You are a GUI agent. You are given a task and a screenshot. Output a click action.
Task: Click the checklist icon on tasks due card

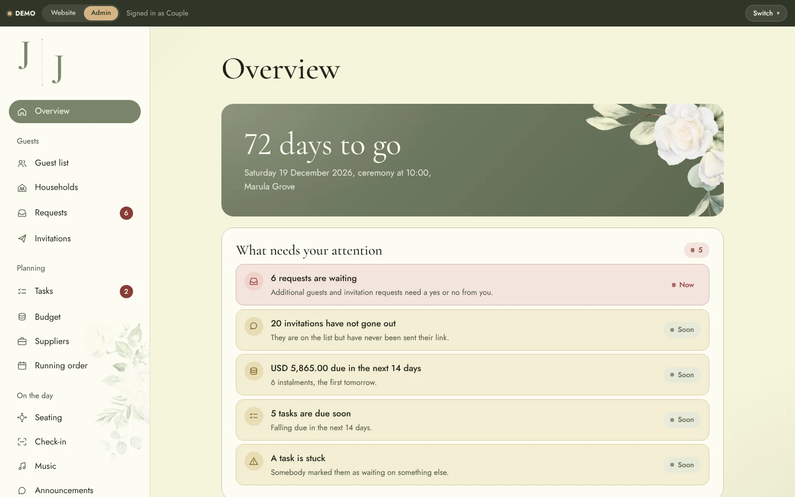tap(253, 416)
